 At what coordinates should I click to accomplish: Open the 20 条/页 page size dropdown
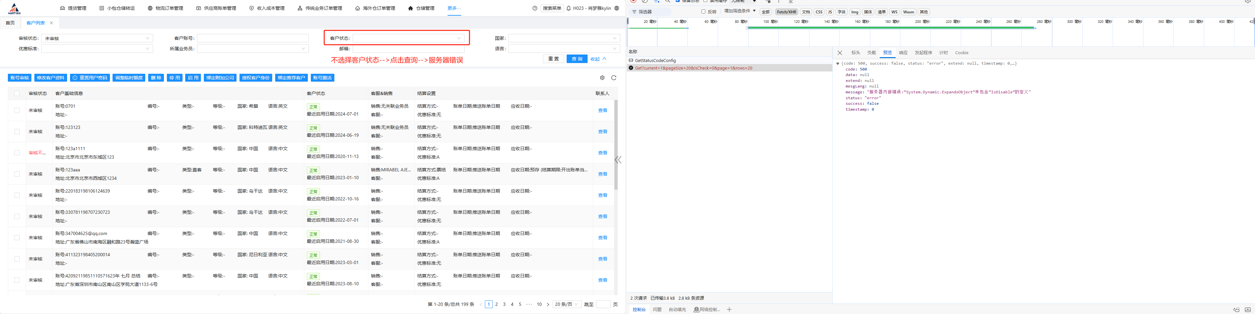567,304
